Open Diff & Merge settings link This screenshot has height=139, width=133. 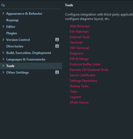pyautogui.click(x=79, y=59)
